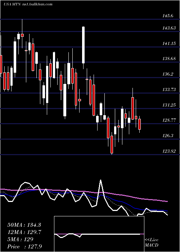Click the 5MA : 129 readout
180x252 pixels.
(21, 239)
